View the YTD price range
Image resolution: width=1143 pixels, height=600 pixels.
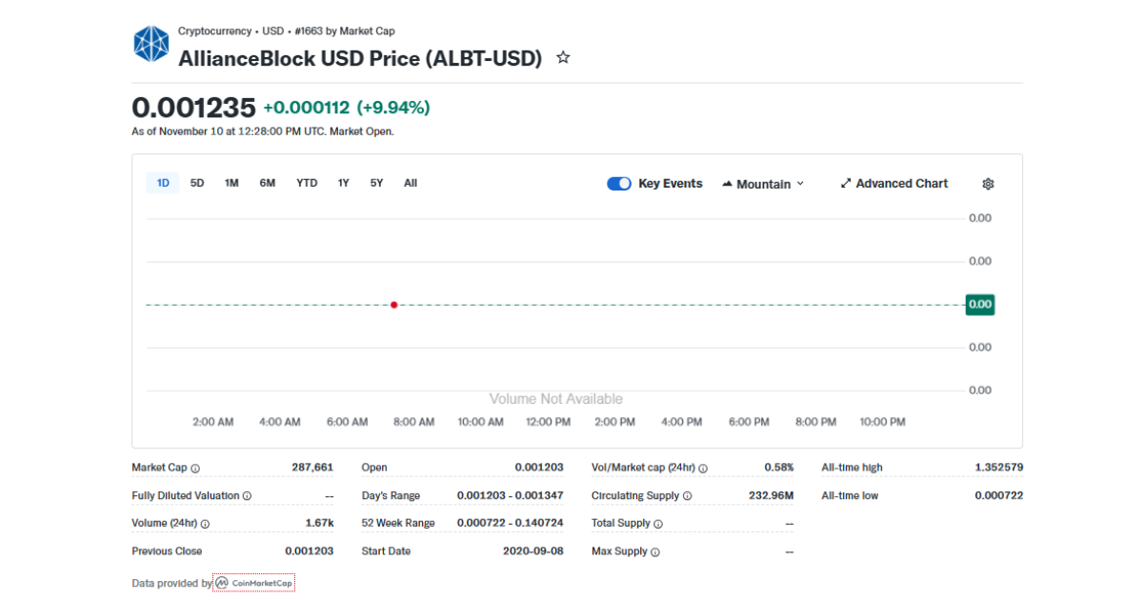coord(306,182)
